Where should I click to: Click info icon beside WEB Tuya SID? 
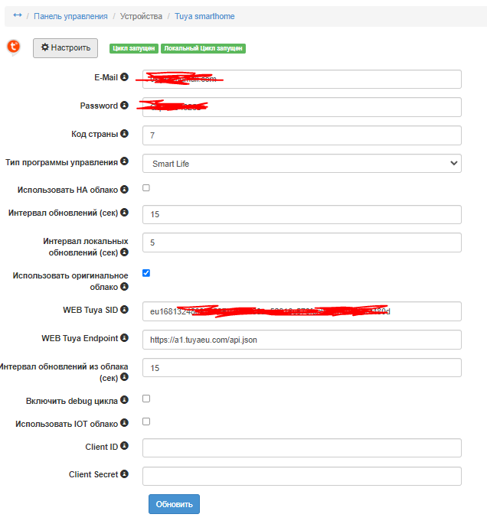pos(124,310)
